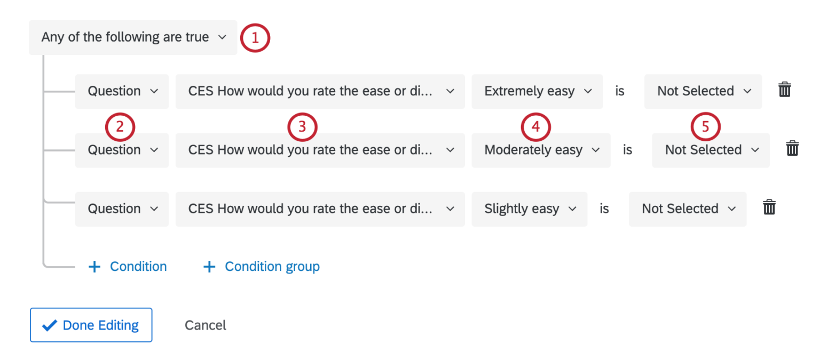Delete the Moderately easy condition row

[x=792, y=149]
